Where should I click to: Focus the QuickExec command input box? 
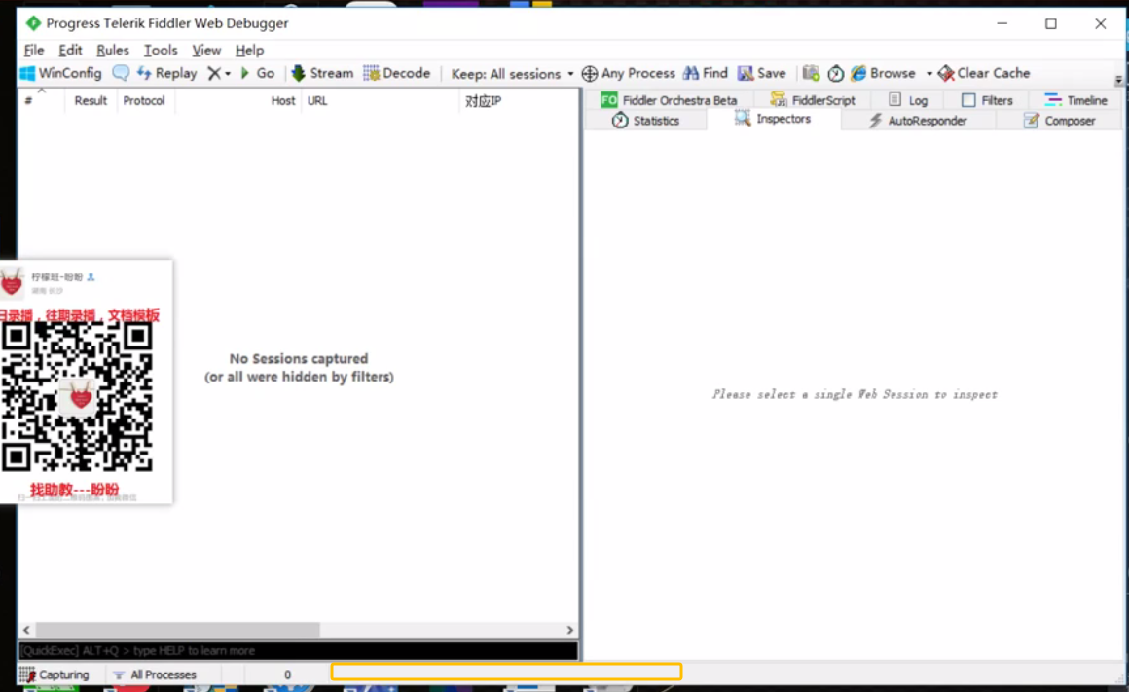pyautogui.click(x=298, y=651)
